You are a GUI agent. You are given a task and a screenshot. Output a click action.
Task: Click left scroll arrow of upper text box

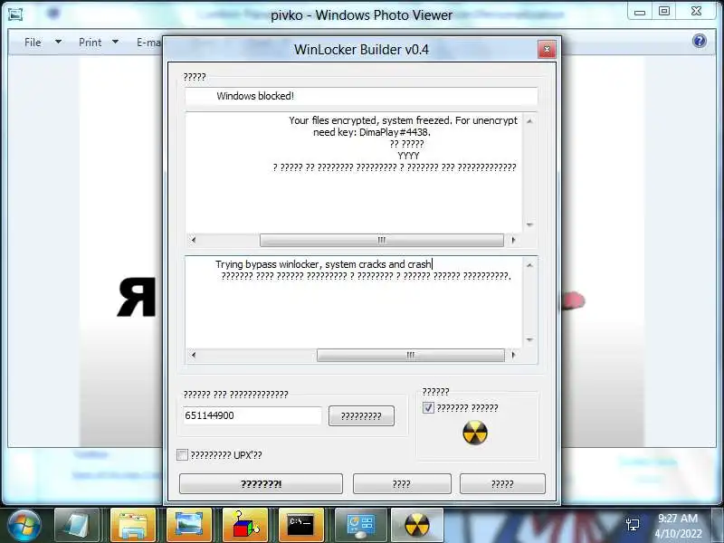(194, 240)
